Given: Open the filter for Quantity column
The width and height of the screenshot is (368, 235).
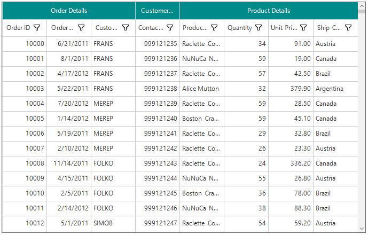Looking at the screenshot, I should pos(259,28).
